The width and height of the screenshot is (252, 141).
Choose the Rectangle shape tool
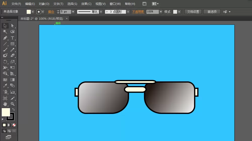(x=12, y=44)
